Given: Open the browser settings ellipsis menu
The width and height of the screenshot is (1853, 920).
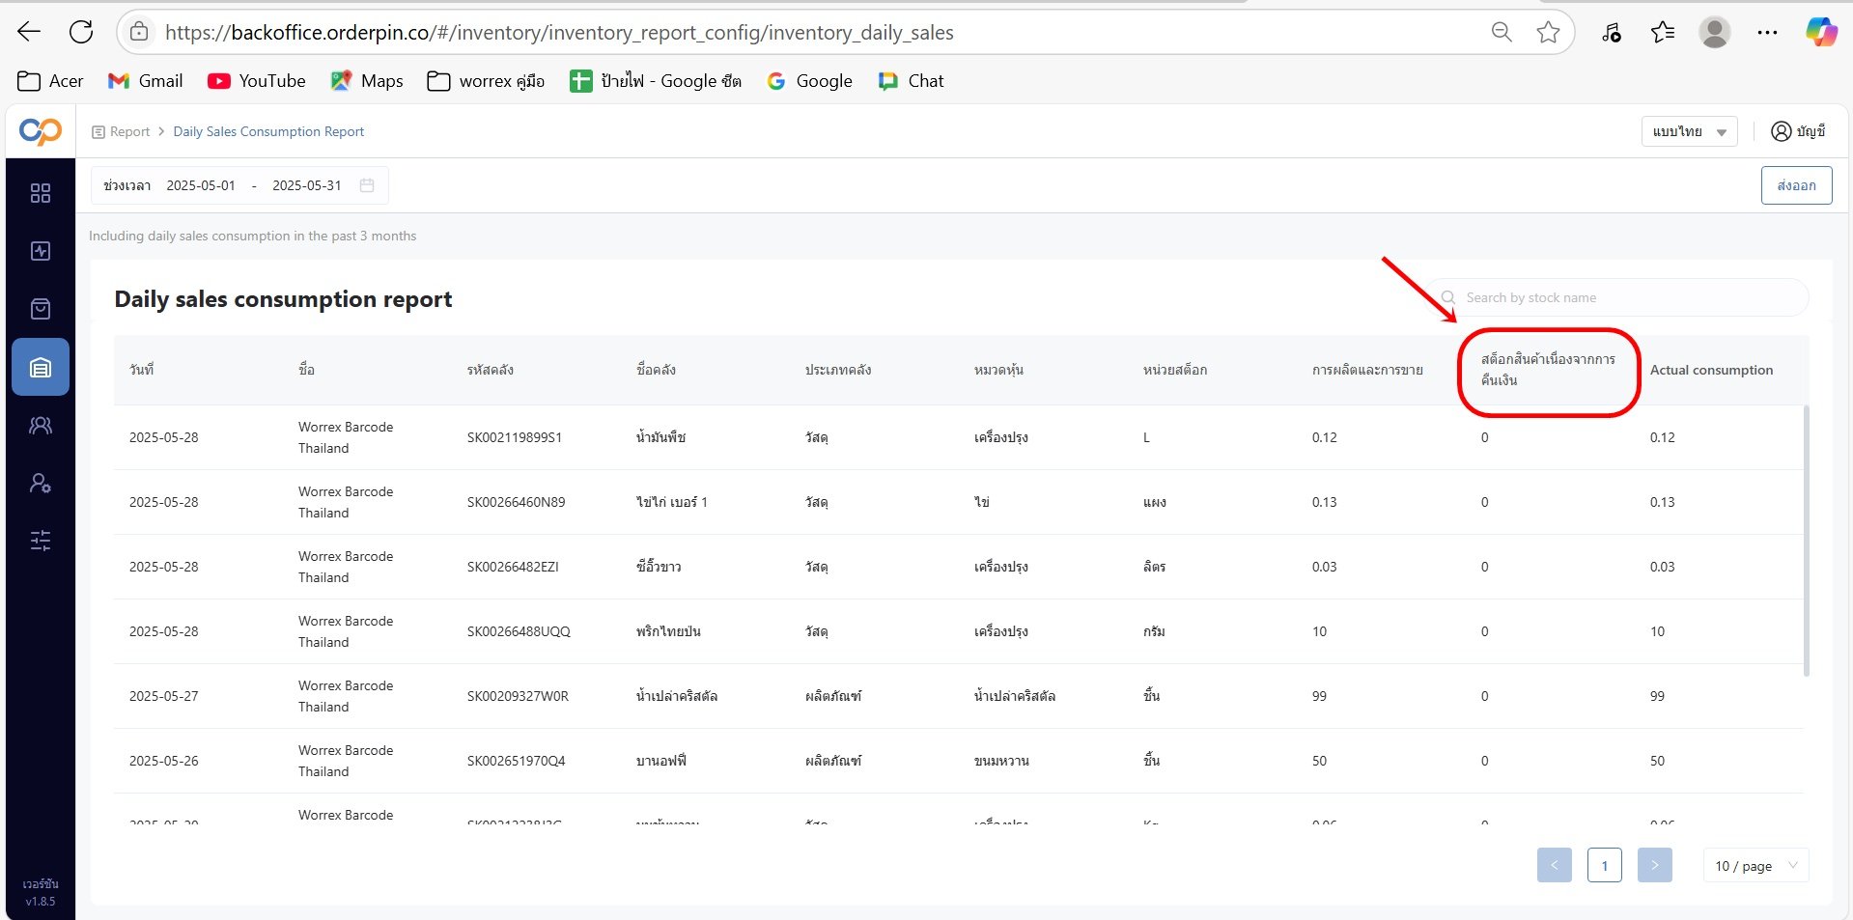Looking at the screenshot, I should [x=1767, y=32].
